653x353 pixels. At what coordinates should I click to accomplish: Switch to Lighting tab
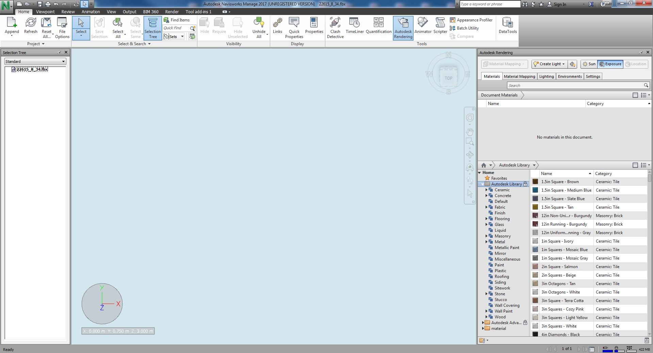tap(546, 76)
